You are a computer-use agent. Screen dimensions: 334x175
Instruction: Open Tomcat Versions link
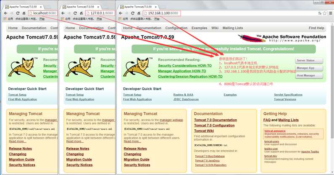(285, 99)
